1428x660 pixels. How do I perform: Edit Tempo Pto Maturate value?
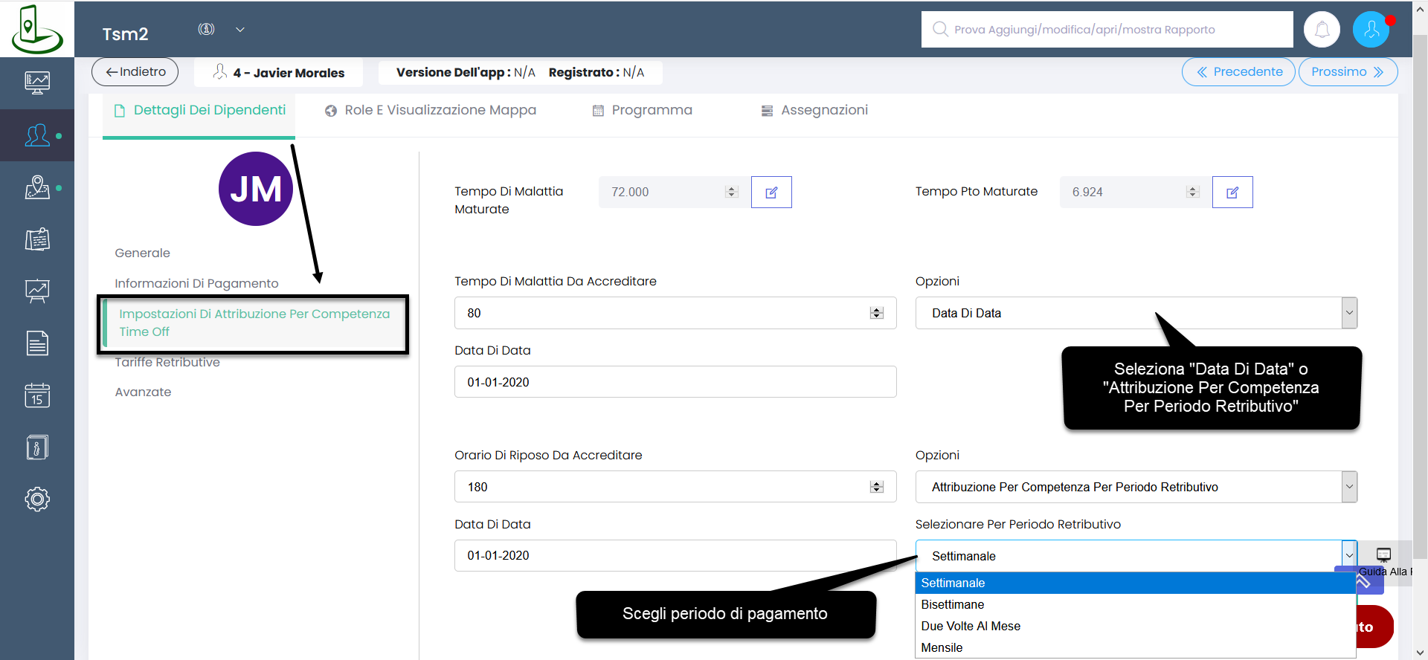[x=1232, y=192]
